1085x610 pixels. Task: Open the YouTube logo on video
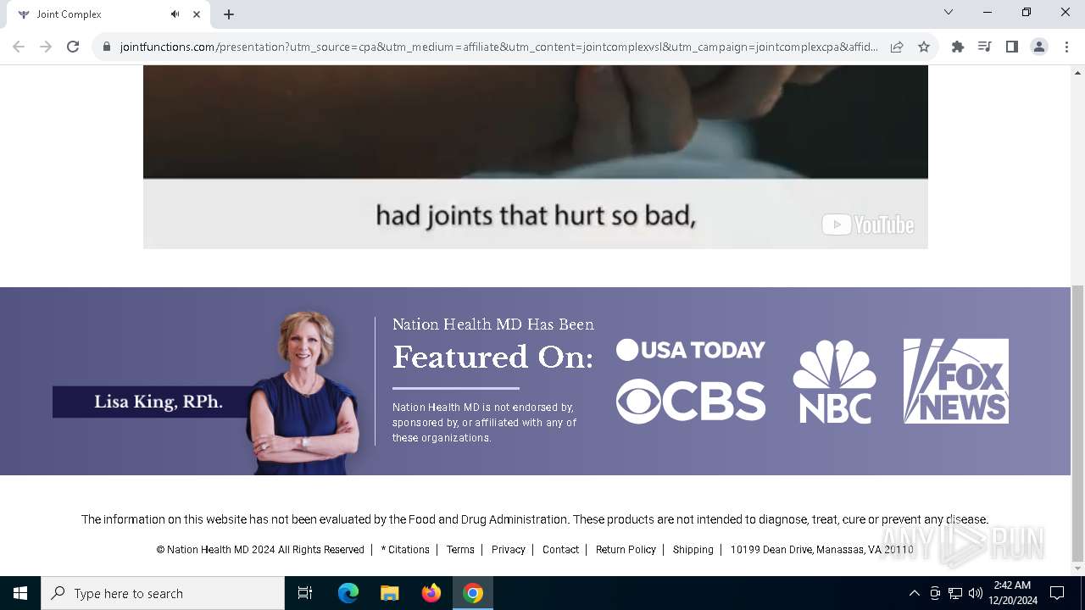coord(868,225)
